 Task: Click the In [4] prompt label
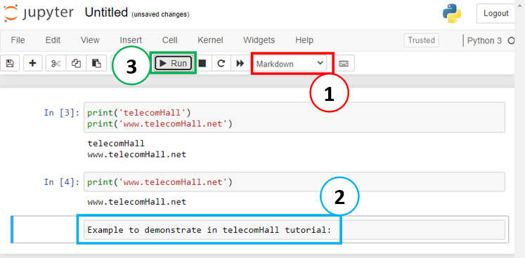[x=62, y=182]
